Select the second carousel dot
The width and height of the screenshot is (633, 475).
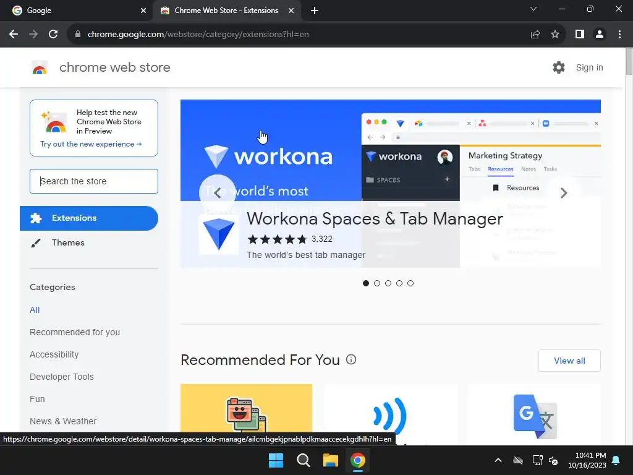pos(377,283)
